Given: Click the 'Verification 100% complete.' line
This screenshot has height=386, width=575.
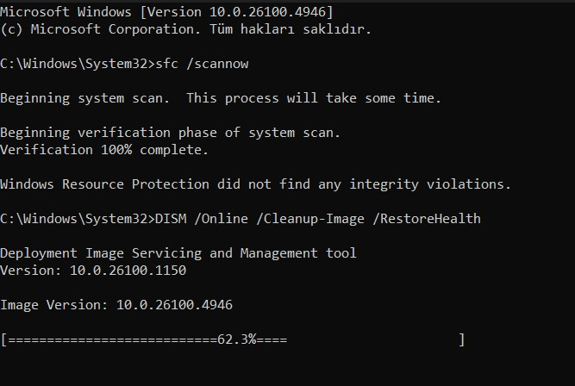Looking at the screenshot, I should (104, 150).
